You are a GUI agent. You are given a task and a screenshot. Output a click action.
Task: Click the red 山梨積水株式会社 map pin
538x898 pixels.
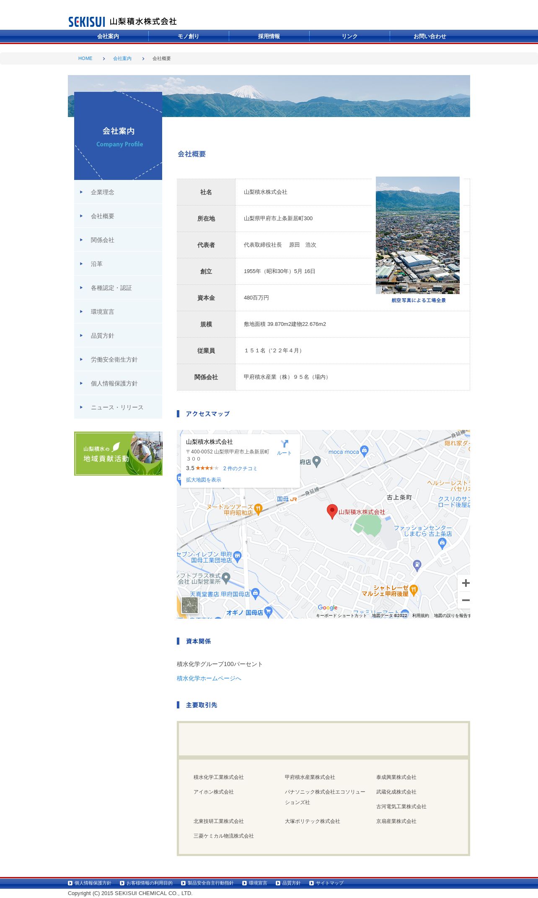pyautogui.click(x=332, y=512)
